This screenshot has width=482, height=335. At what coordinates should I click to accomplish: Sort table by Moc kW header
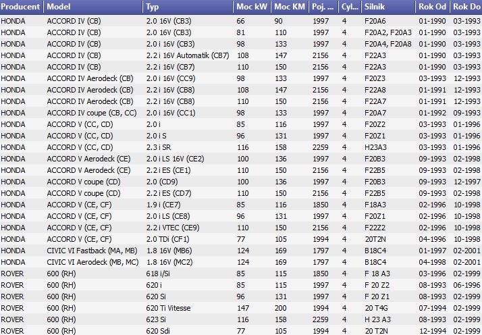[x=252, y=7]
